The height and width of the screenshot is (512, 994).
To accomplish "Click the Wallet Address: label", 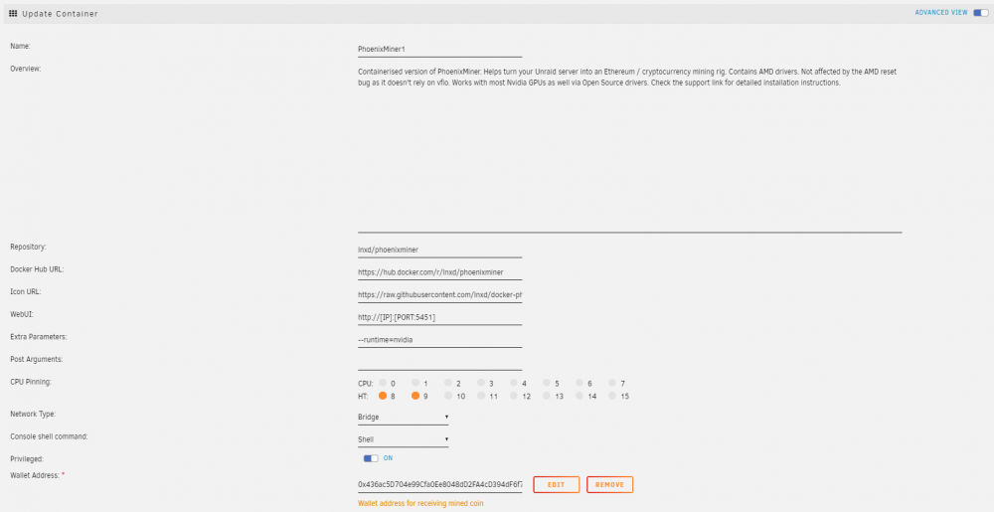I will tap(36, 474).
